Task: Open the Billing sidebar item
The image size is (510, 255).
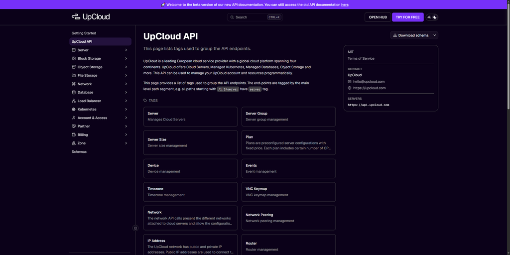Action: [100, 134]
